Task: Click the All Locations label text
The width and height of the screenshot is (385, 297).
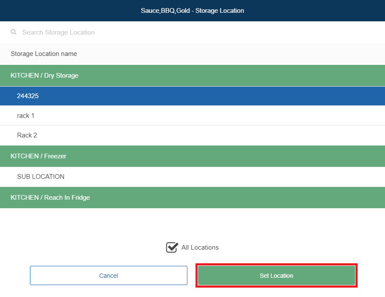Action: [x=200, y=247]
